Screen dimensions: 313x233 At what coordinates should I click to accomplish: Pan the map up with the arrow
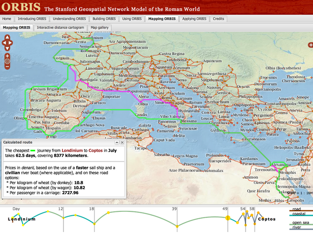coord(7,37)
